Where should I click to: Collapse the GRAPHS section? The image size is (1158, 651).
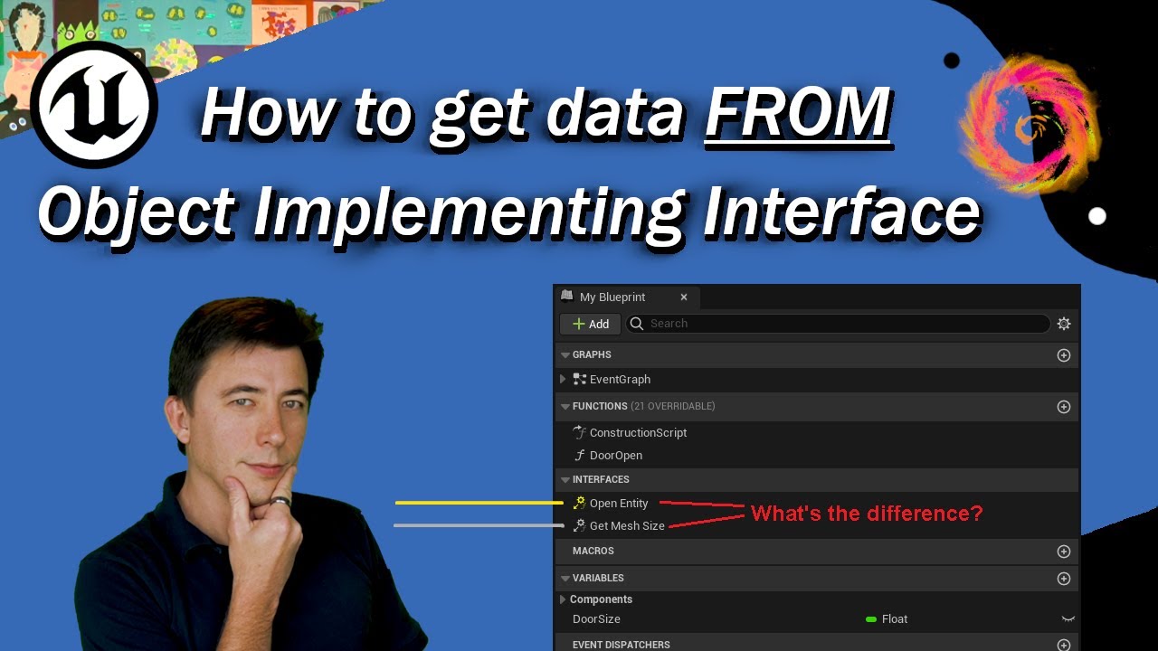click(565, 355)
